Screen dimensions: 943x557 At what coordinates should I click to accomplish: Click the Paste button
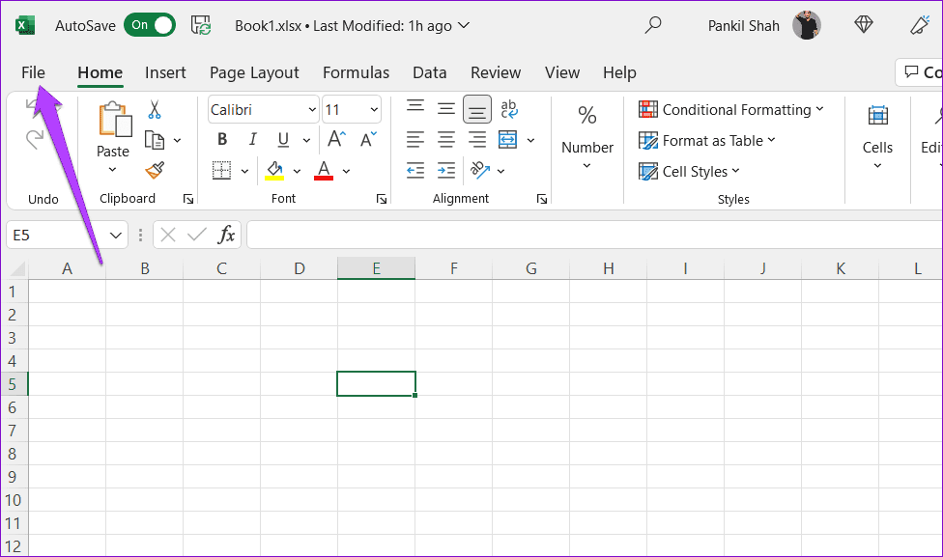113,138
